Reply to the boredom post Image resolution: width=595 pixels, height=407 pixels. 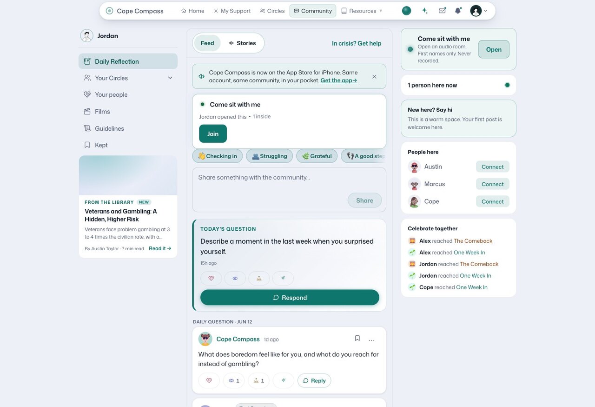pos(314,380)
